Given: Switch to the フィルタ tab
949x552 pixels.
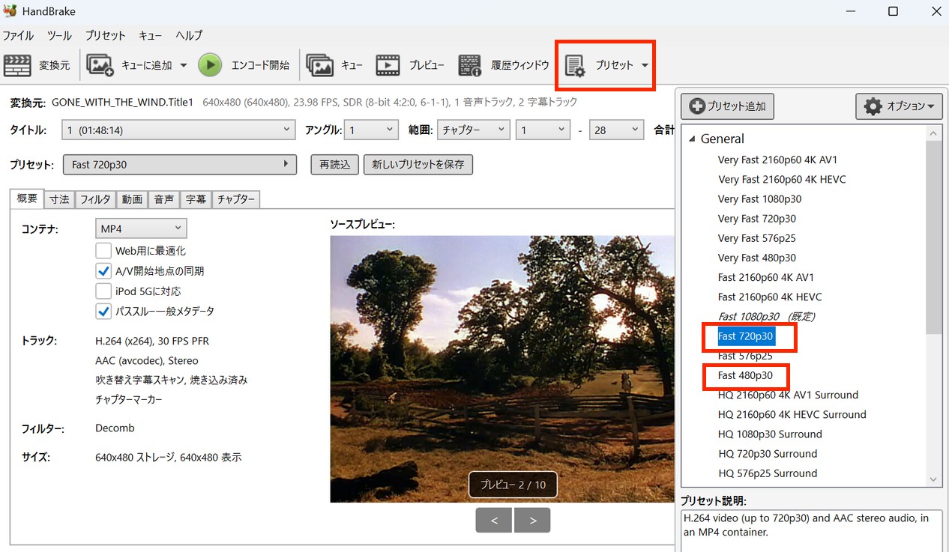Looking at the screenshot, I should [95, 199].
